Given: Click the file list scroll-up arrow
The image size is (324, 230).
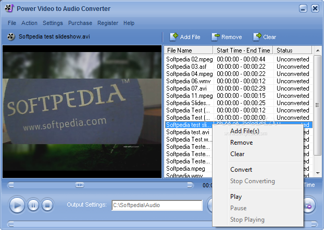Looking at the screenshot, I should tap(318, 50).
